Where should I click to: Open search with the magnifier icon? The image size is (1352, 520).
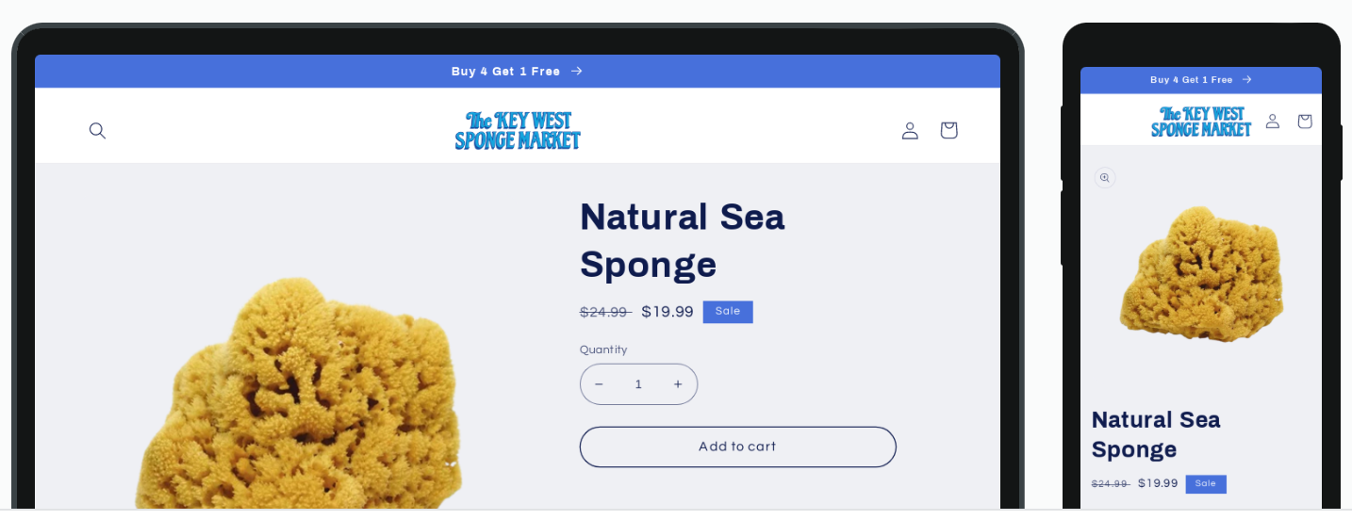coord(97,130)
